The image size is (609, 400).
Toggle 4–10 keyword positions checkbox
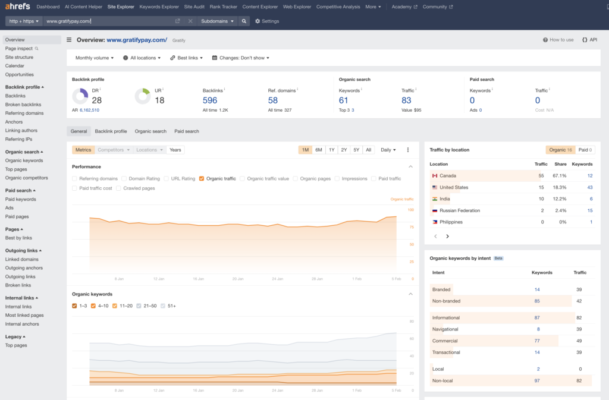point(93,305)
